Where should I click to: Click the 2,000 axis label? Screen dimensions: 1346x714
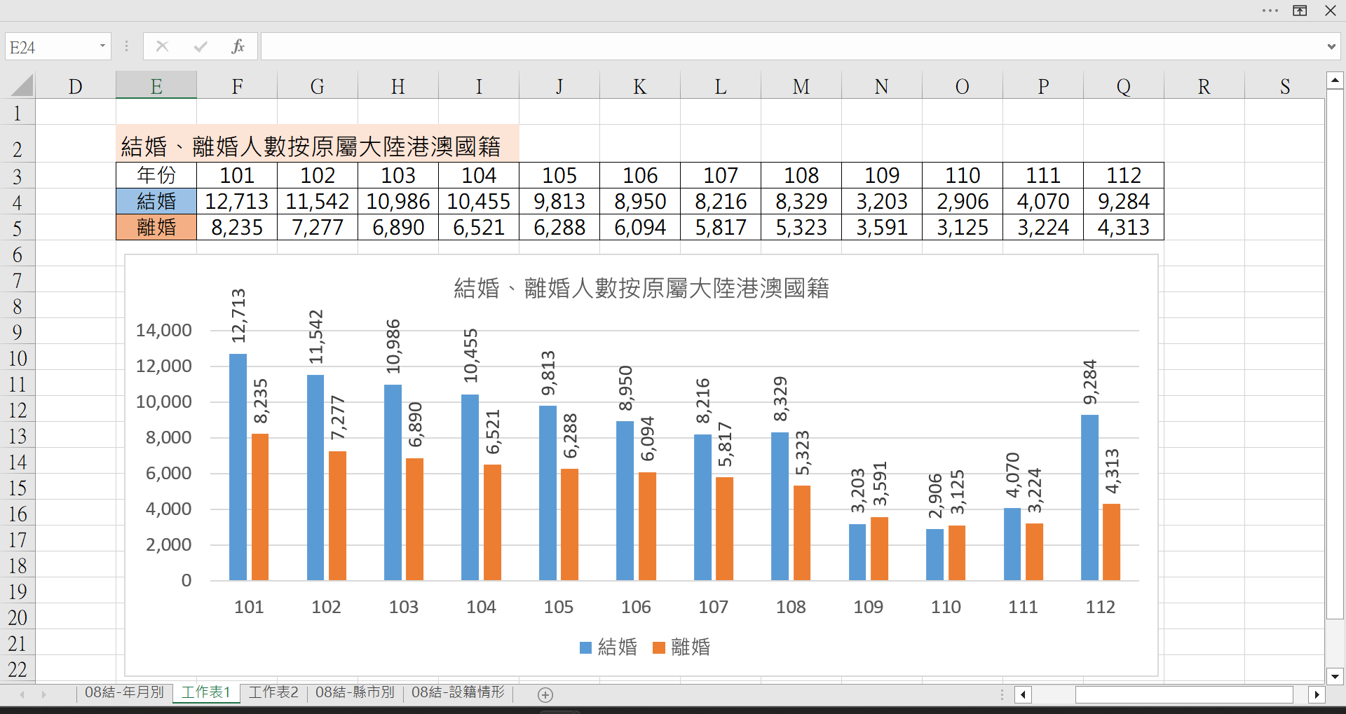[x=169, y=544]
